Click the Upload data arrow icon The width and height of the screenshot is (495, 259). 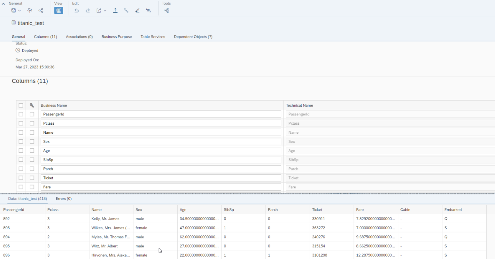click(x=115, y=11)
